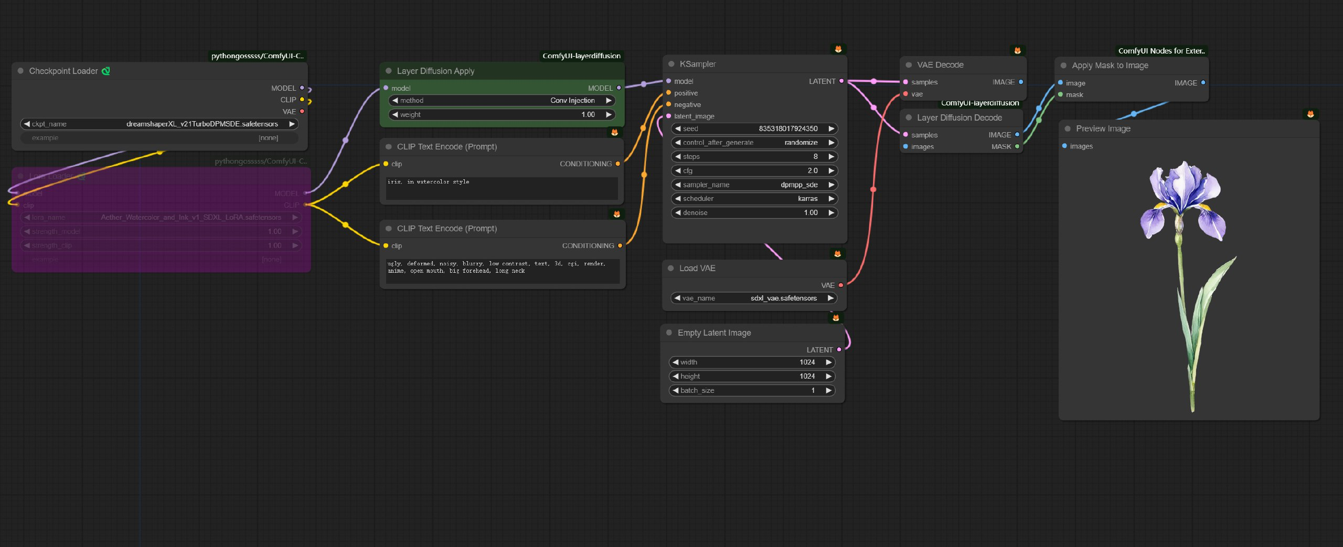Screen dimensions: 1343x547
Task: Decrease weight in Layer Diffusion Apply with left arrow
Action: point(395,114)
